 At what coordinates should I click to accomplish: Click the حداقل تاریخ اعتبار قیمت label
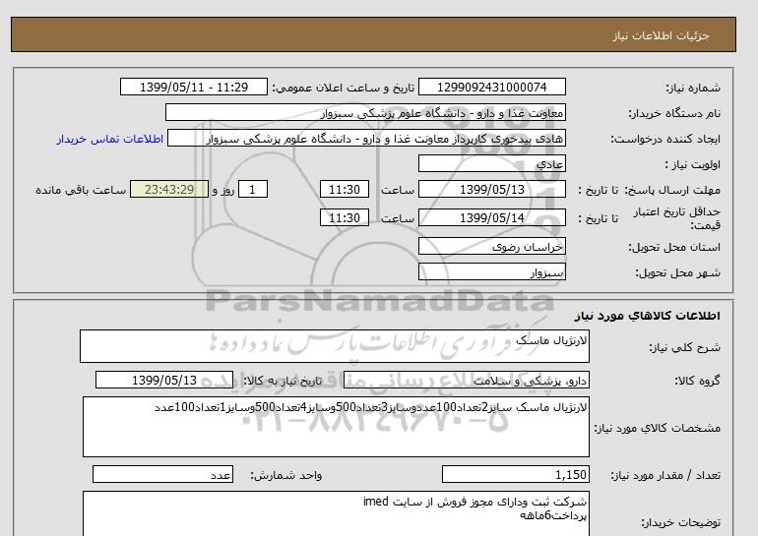click(677, 218)
